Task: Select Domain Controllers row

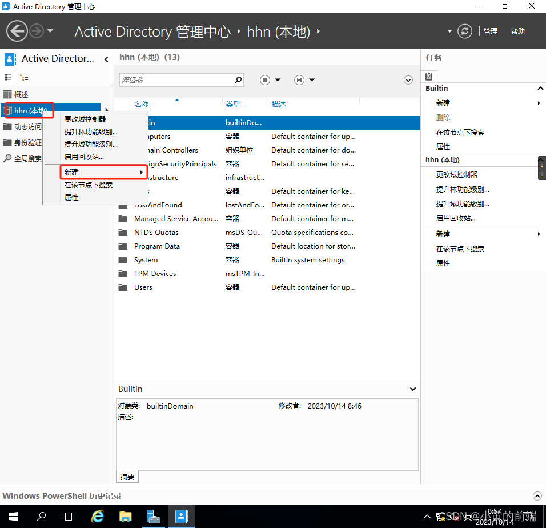Action: tap(267, 150)
